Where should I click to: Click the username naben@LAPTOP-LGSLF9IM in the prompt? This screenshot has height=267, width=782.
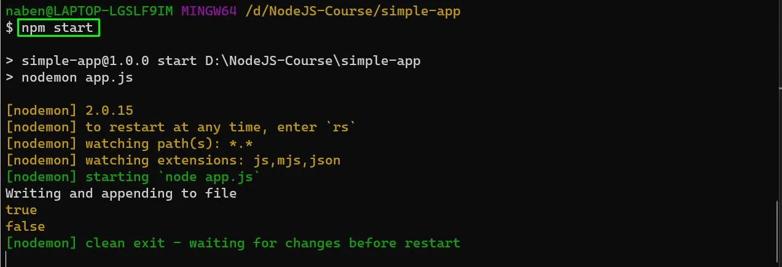(x=90, y=11)
